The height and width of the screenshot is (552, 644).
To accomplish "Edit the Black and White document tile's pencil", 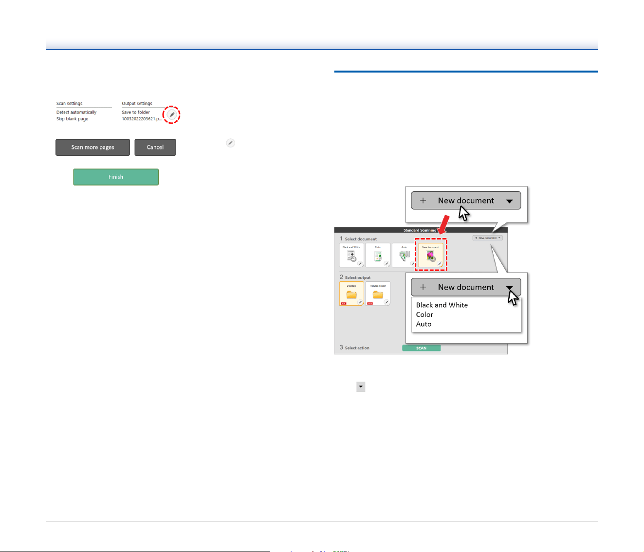I will (361, 263).
